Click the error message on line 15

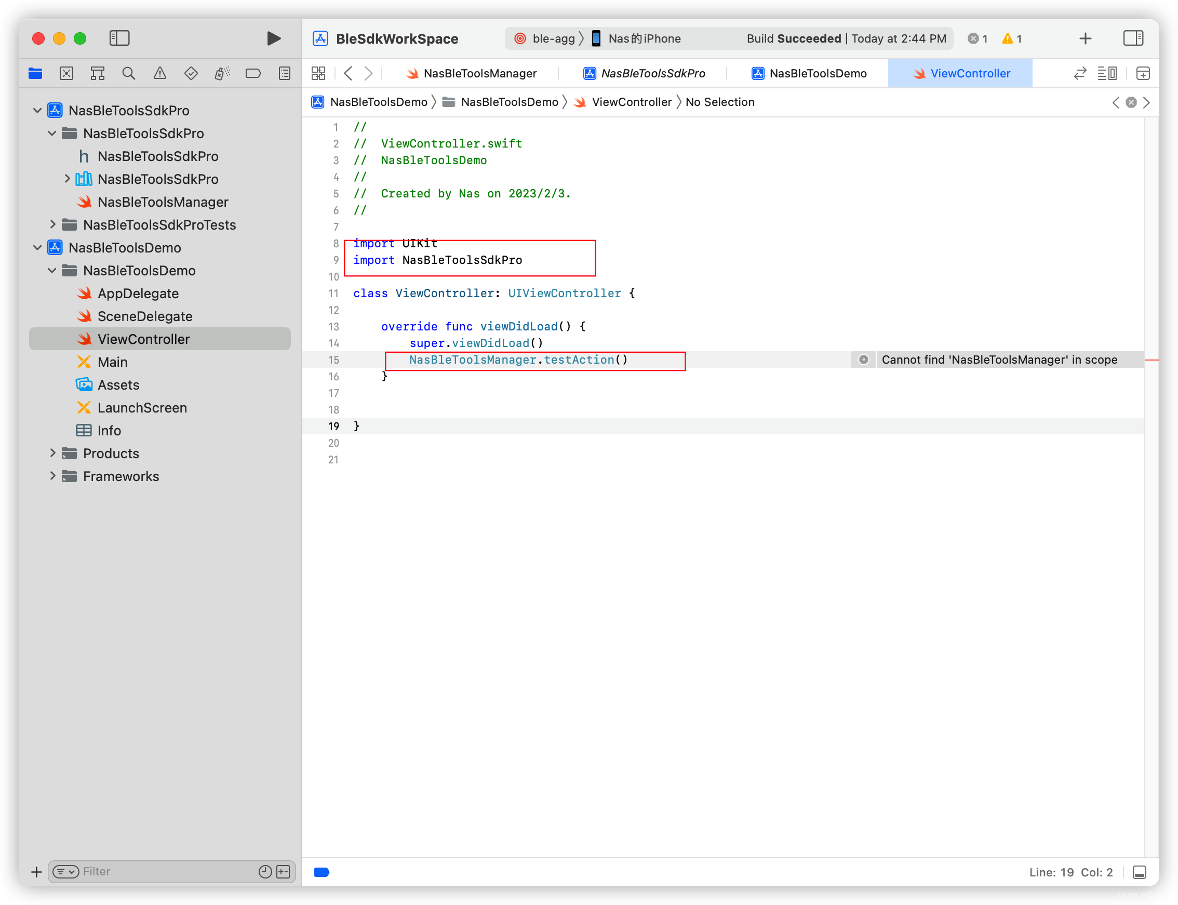click(x=999, y=360)
